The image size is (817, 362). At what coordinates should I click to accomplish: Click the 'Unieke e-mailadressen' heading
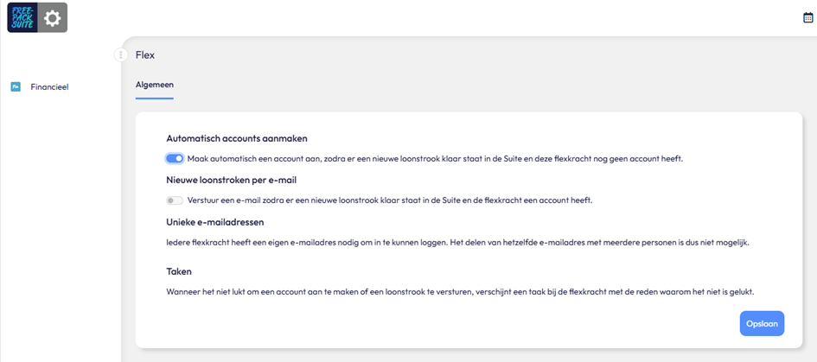215,222
